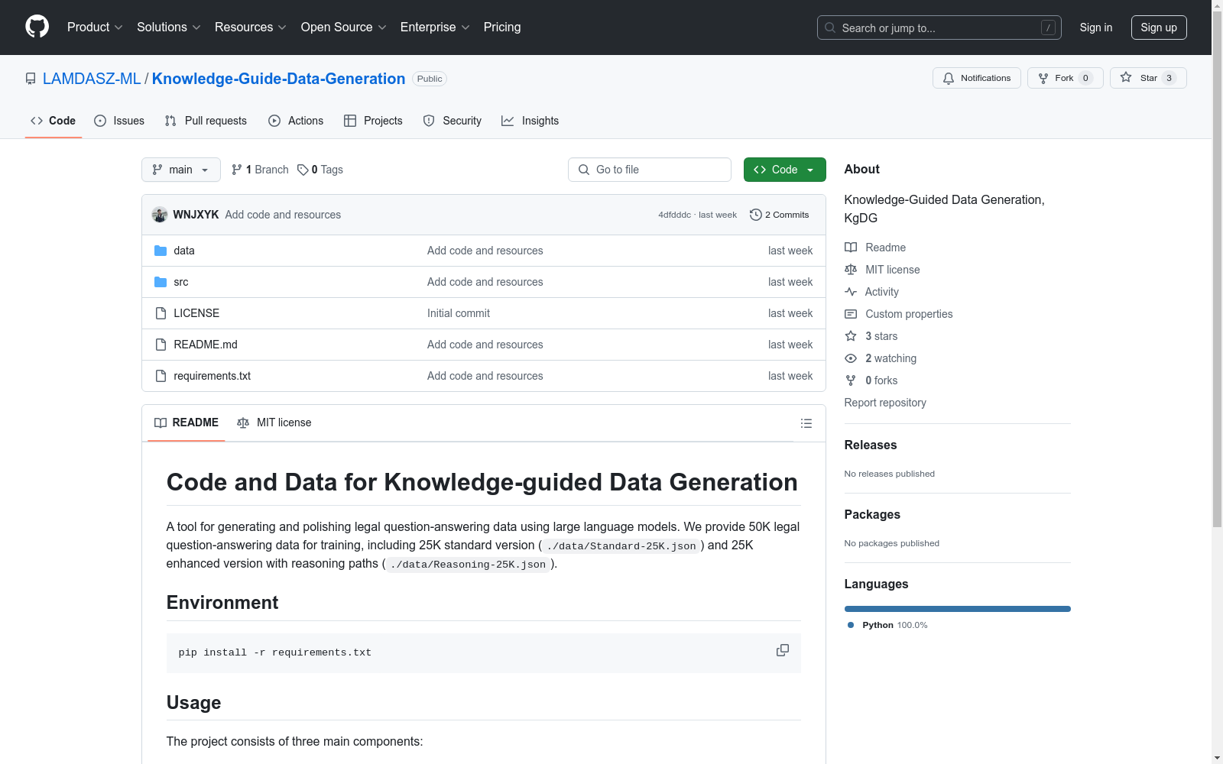Open the data folder
Screen dimensions: 1223x764
pos(183,251)
